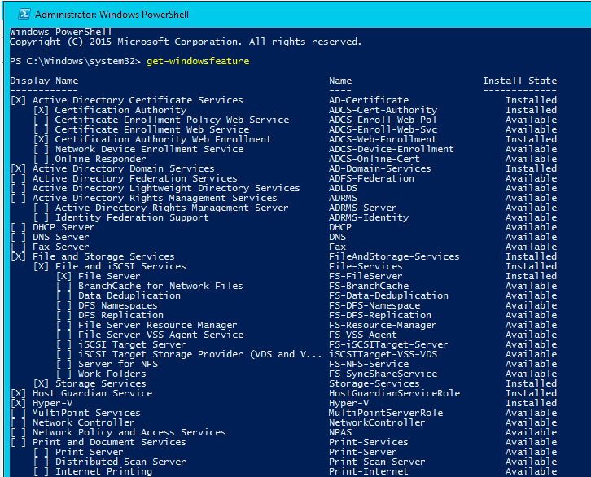This screenshot has height=477, width=591.
Task: Click 'Active Directory Certificate Services' text
Action: (x=138, y=100)
